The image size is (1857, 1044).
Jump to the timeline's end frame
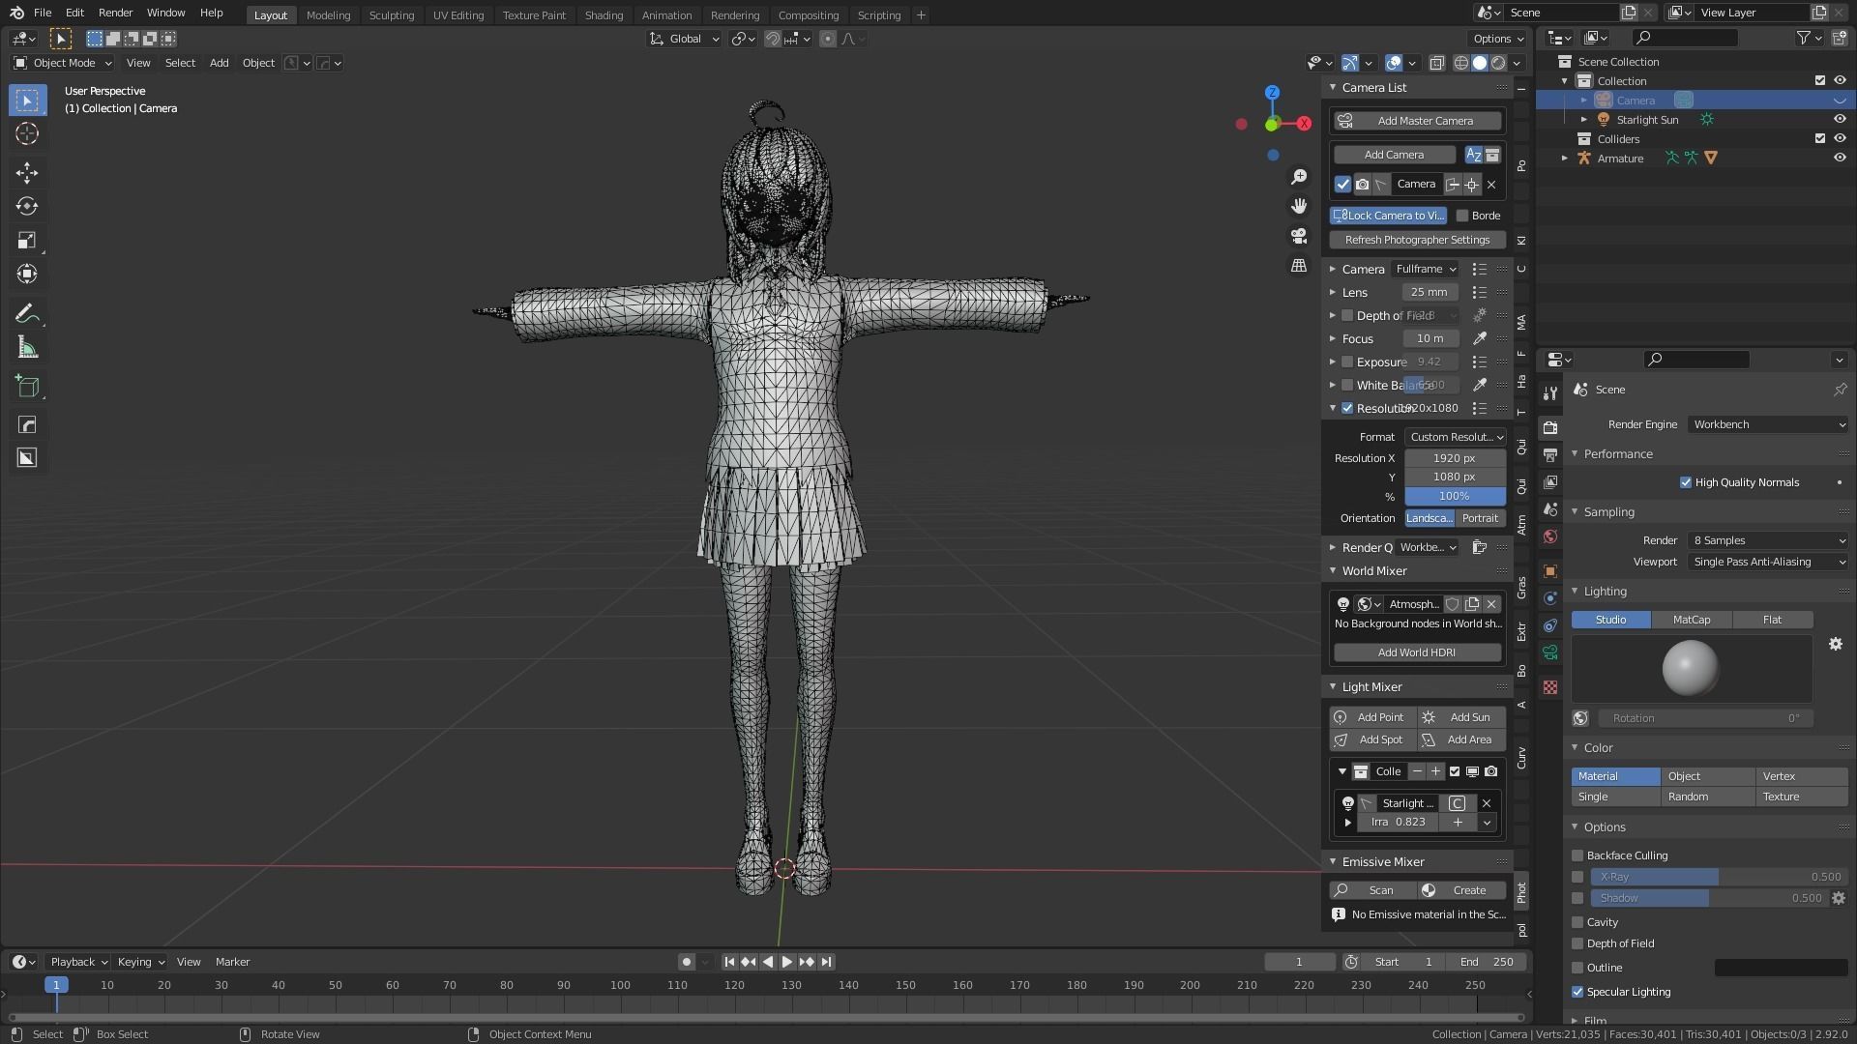826,962
